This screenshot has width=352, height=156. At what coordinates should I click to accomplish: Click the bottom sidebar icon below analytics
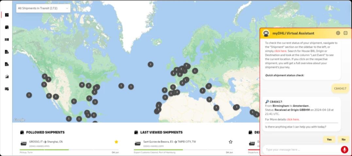coord(7,89)
